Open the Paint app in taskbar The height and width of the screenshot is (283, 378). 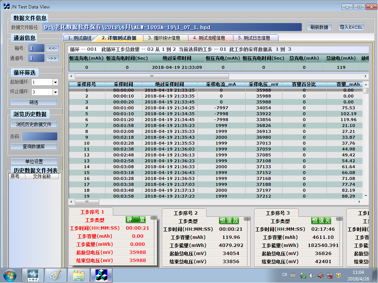[56, 276]
